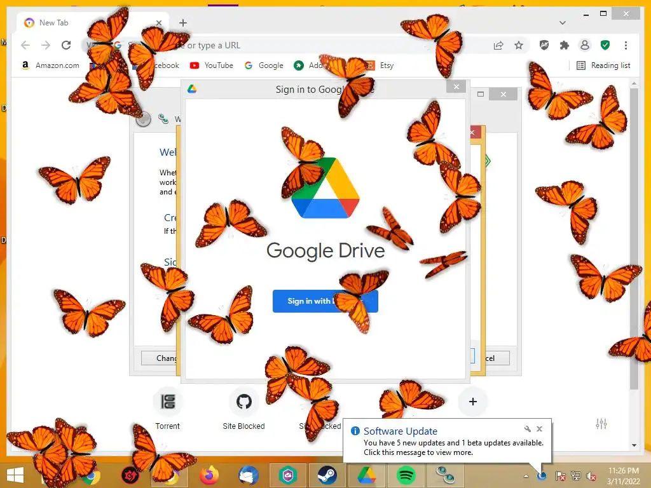The width and height of the screenshot is (651, 488).
Task: Open the YouTube bookmark
Action: coord(212,65)
